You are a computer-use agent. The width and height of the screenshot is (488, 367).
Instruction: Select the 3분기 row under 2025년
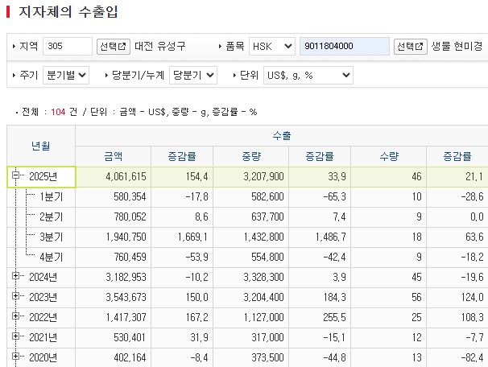point(52,237)
